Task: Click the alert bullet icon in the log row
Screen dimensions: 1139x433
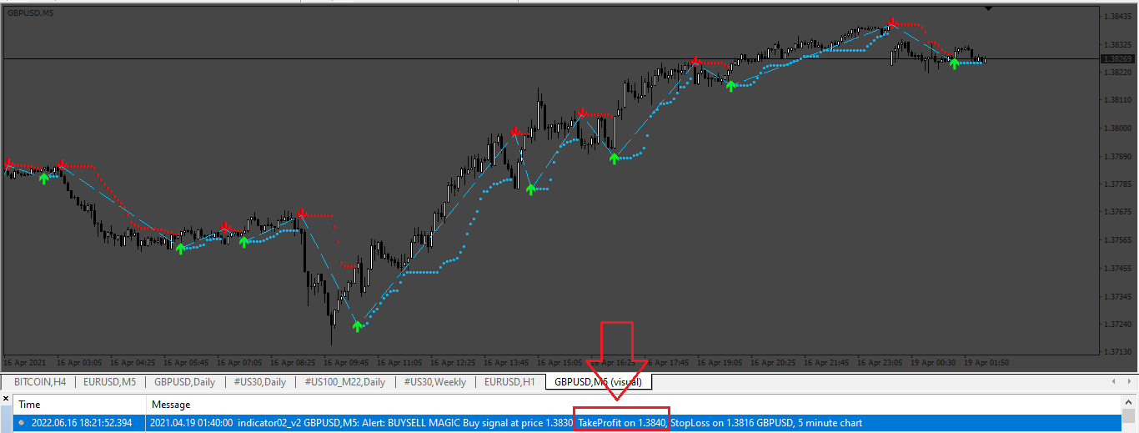Action: tap(22, 423)
